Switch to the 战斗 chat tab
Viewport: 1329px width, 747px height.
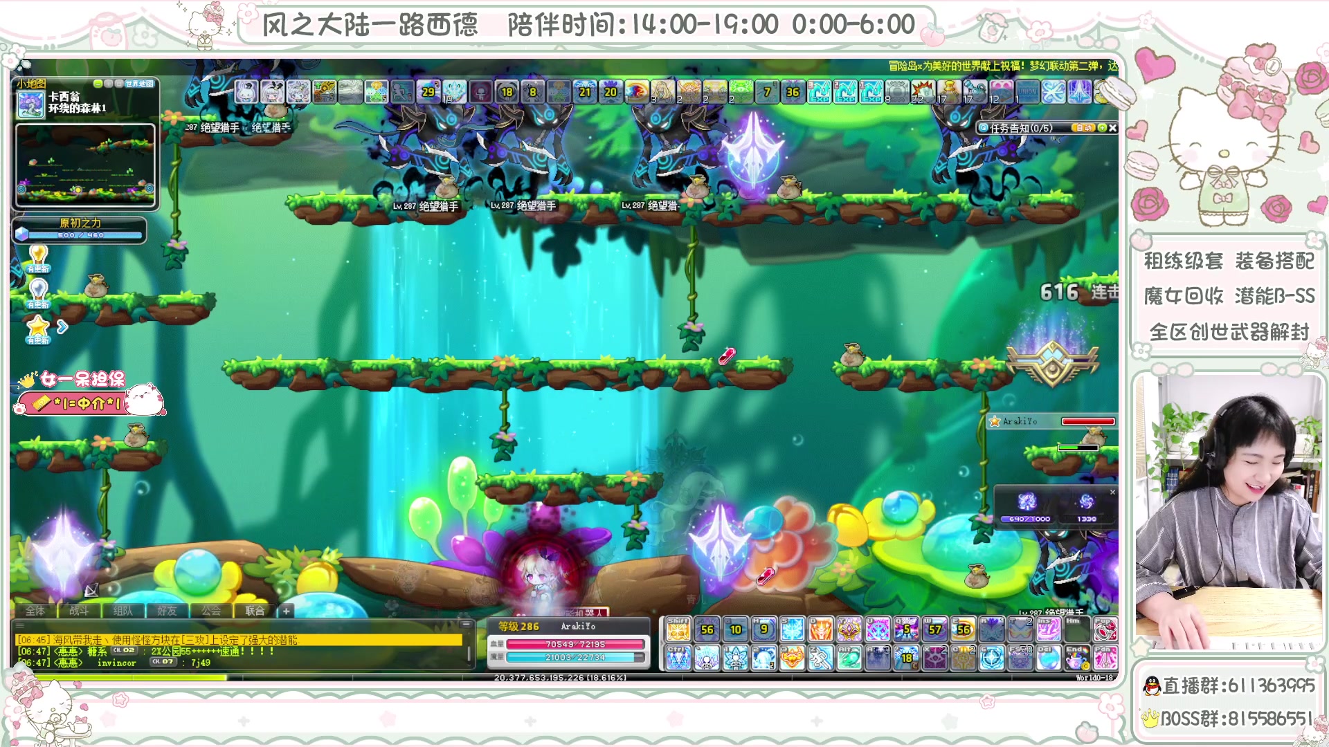(x=79, y=610)
